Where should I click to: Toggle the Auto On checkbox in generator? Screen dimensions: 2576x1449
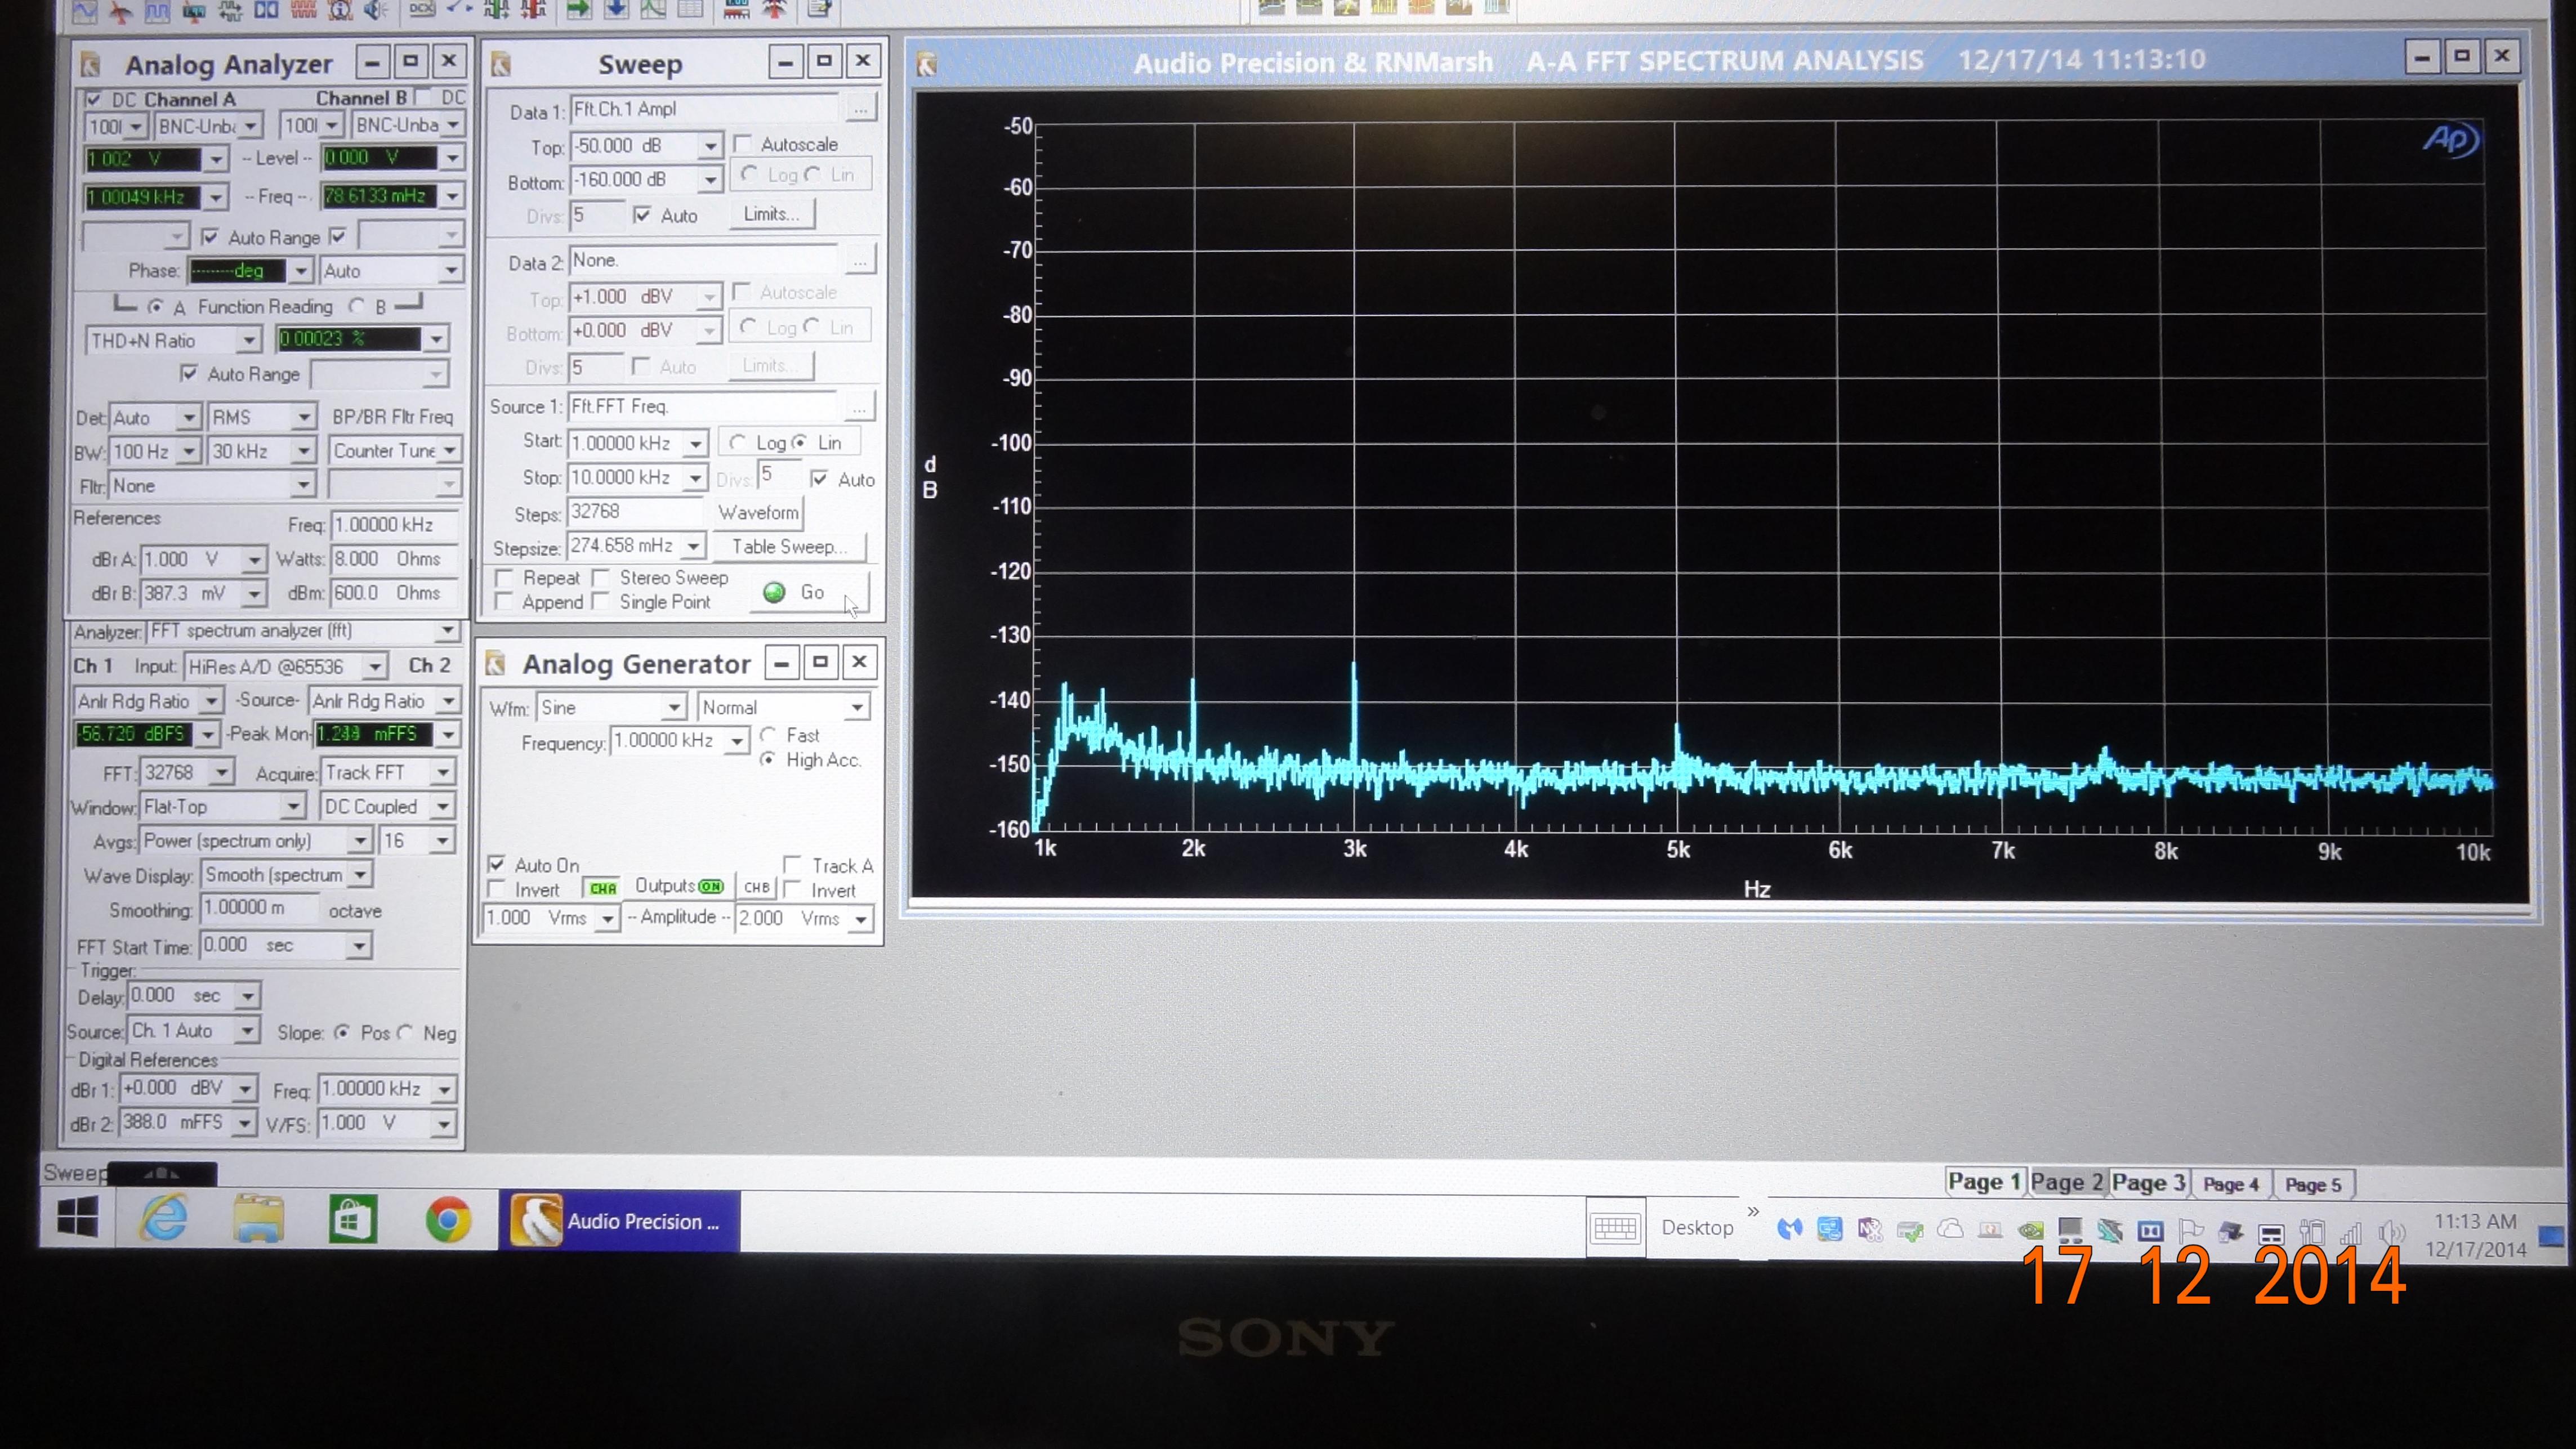click(496, 864)
